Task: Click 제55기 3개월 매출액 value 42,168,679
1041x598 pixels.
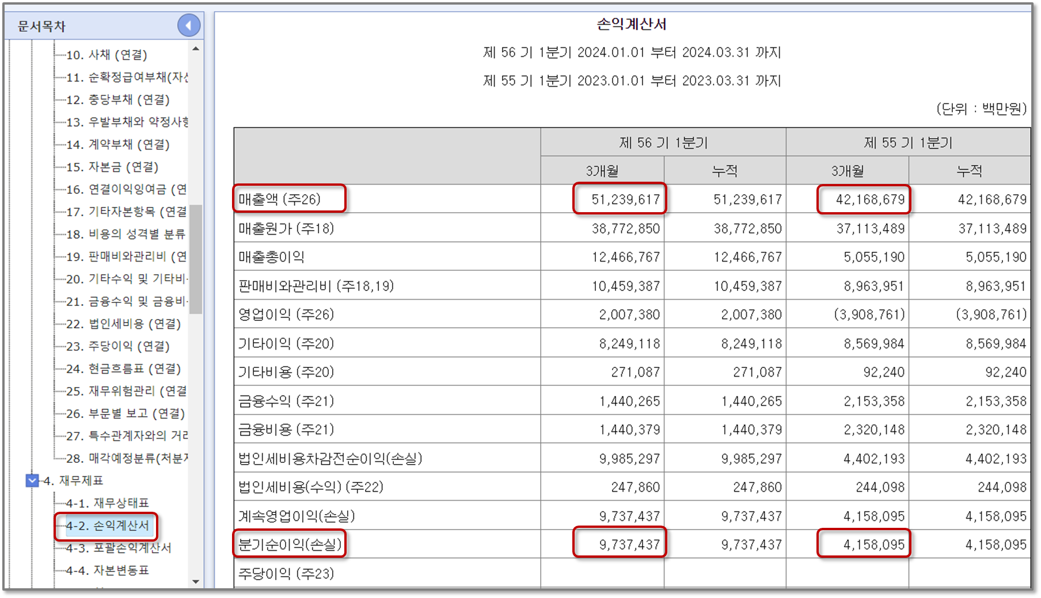Action: coord(870,200)
